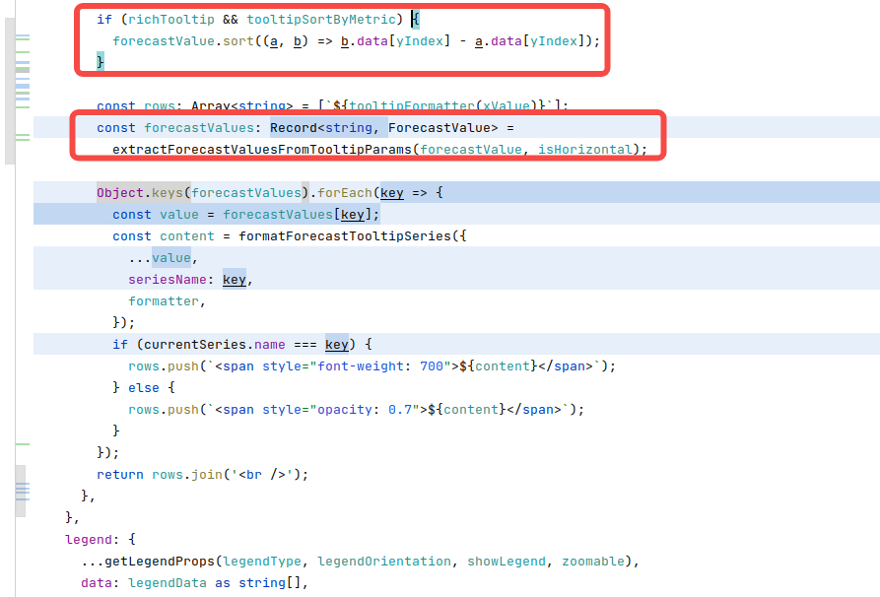880x597 pixels.
Task: Click the sort method call on forecastValue
Action: [x=238, y=41]
